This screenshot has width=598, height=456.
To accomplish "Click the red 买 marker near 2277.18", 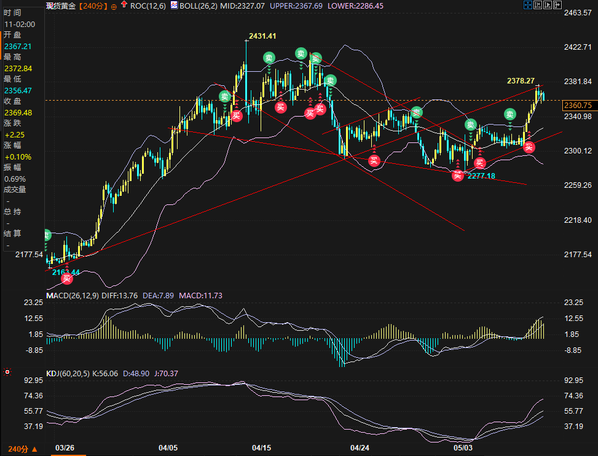I will 457,176.
